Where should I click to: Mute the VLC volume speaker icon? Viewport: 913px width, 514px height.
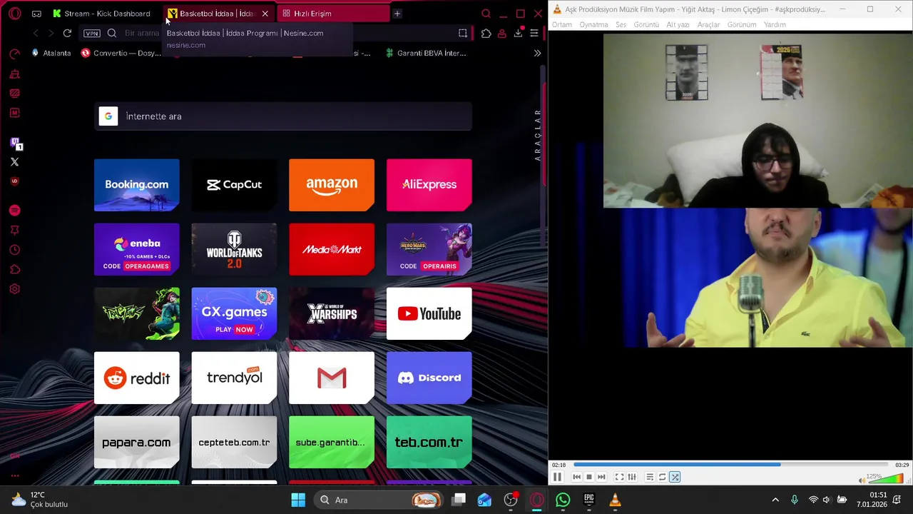(x=862, y=480)
